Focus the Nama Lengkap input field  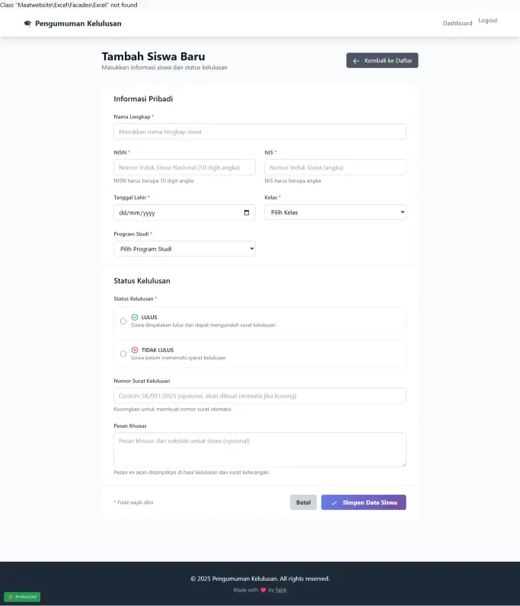[260, 132]
